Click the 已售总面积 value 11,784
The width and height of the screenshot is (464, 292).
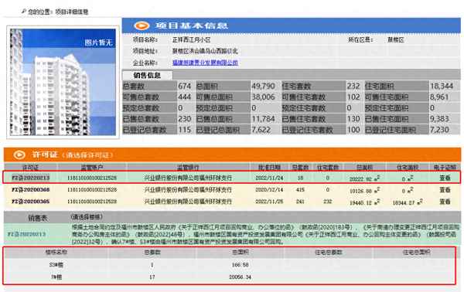tap(264, 119)
